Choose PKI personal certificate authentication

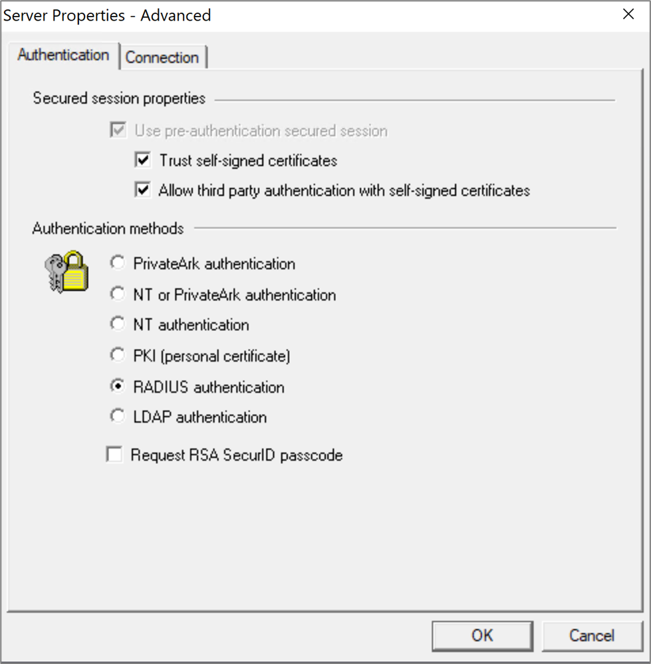point(118,355)
